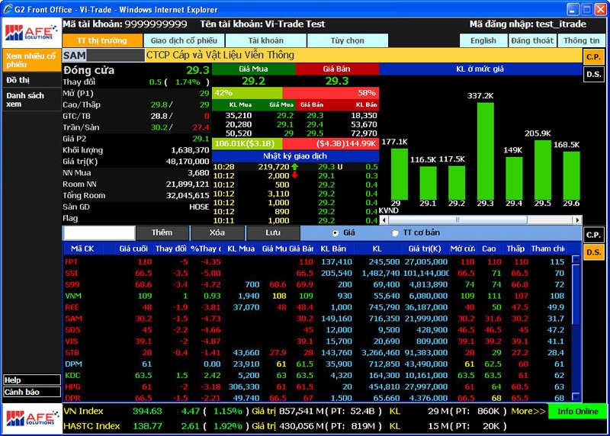The width and height of the screenshot is (610, 436).
Task: Click the Giá cuối column header
Action: (133, 249)
